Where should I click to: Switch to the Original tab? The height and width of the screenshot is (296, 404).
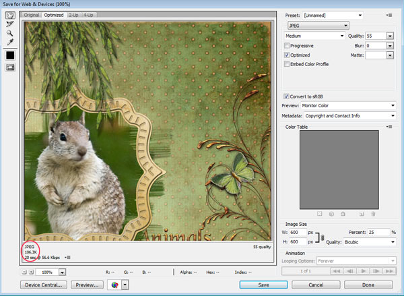pos(32,13)
